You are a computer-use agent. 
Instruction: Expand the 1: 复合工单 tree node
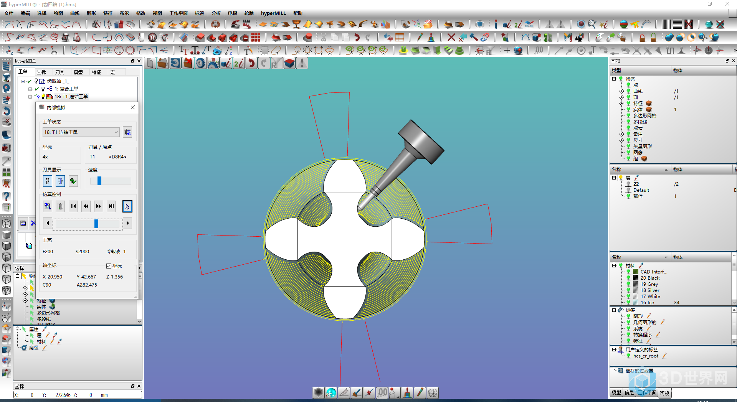[x=30, y=89]
